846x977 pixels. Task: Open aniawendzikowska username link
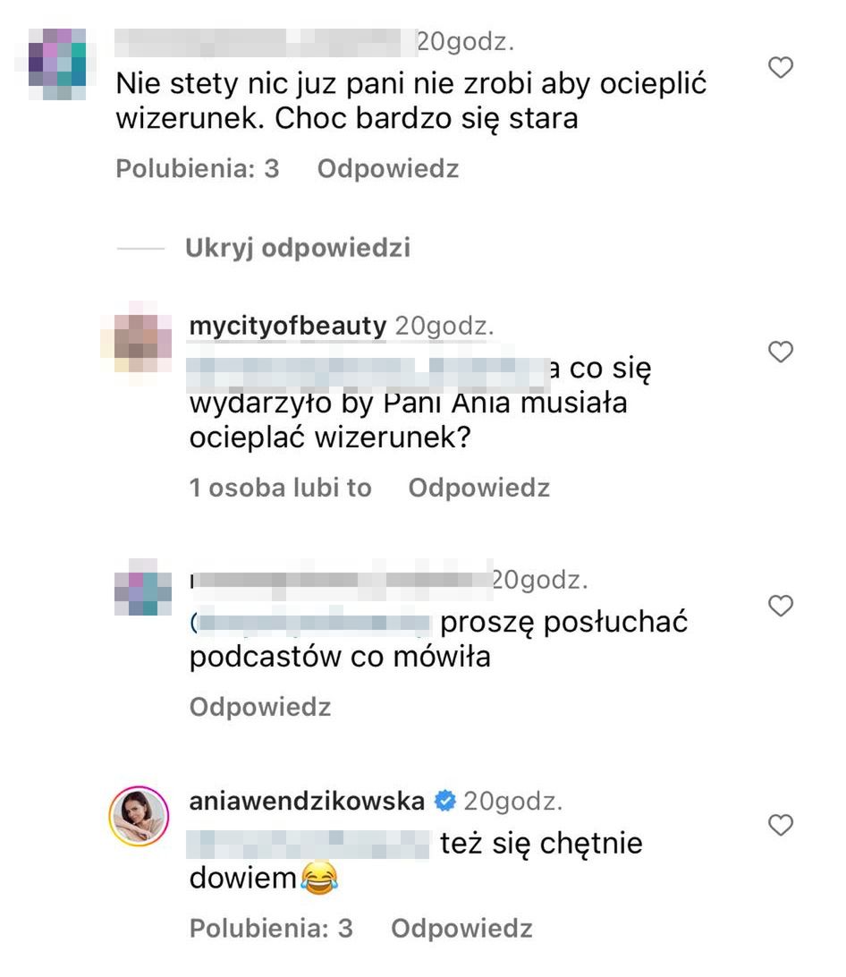pyautogui.click(x=307, y=801)
